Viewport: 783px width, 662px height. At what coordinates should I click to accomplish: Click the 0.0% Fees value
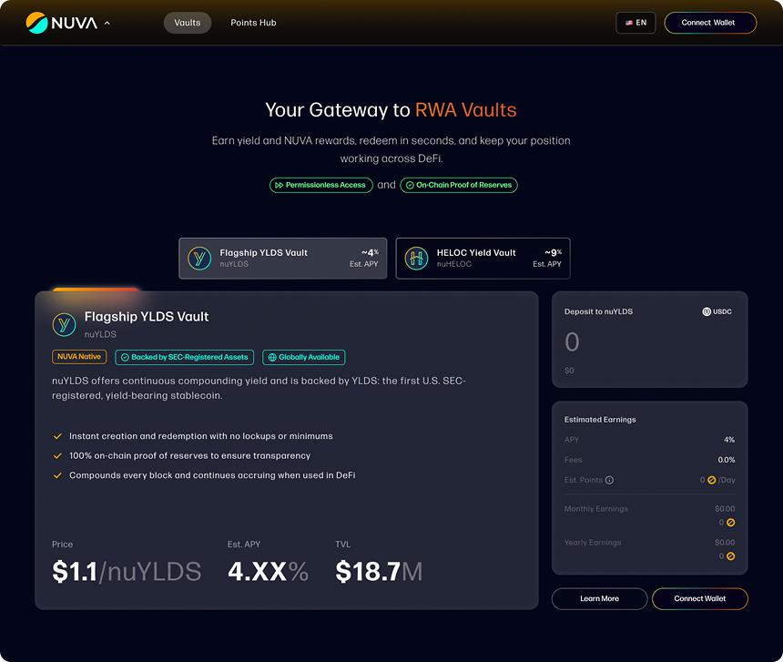(x=726, y=460)
